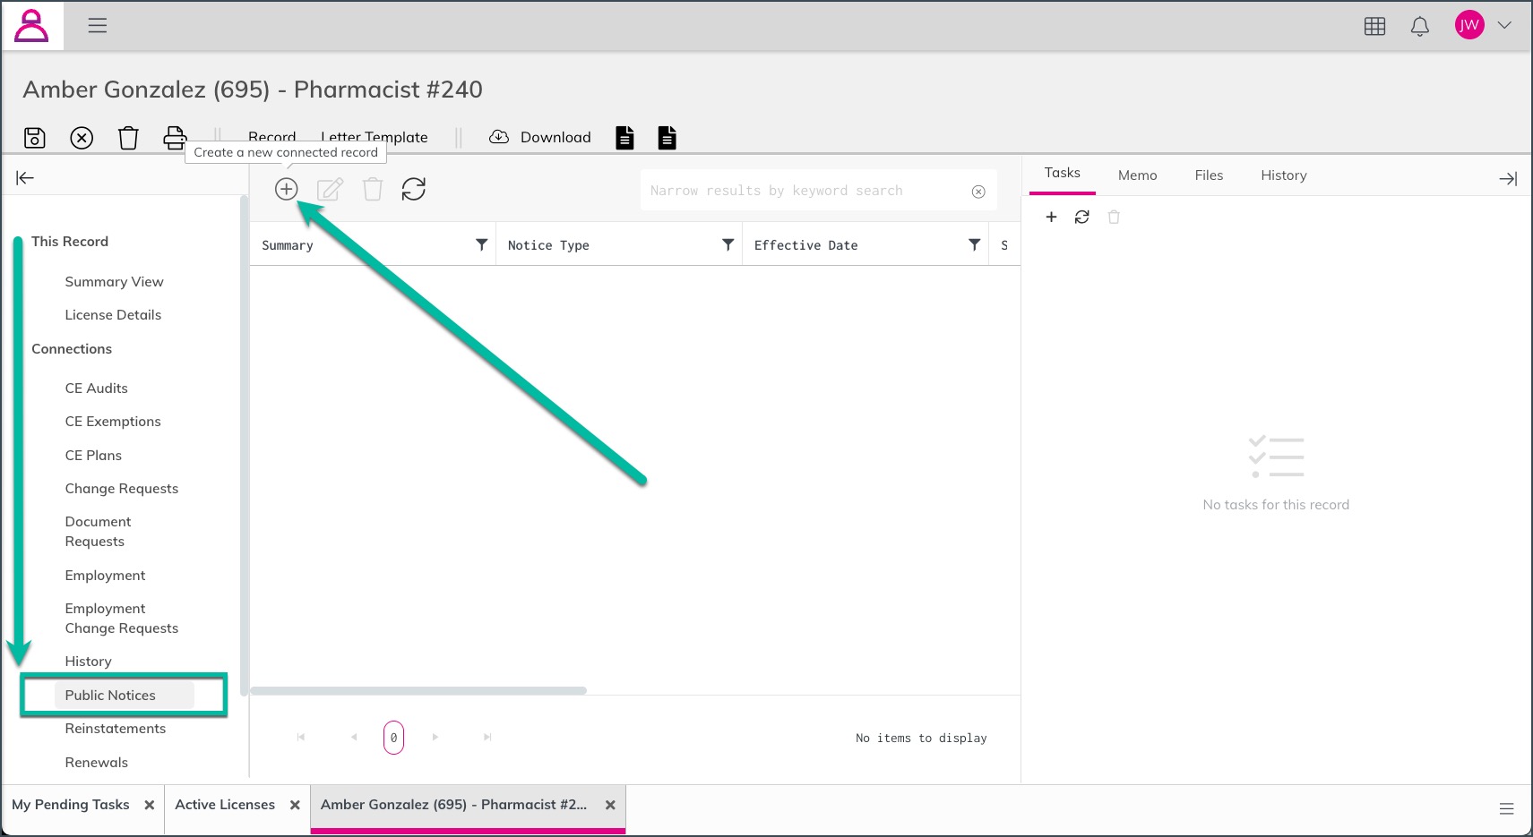Switch to the Tasks tab

click(x=1062, y=174)
